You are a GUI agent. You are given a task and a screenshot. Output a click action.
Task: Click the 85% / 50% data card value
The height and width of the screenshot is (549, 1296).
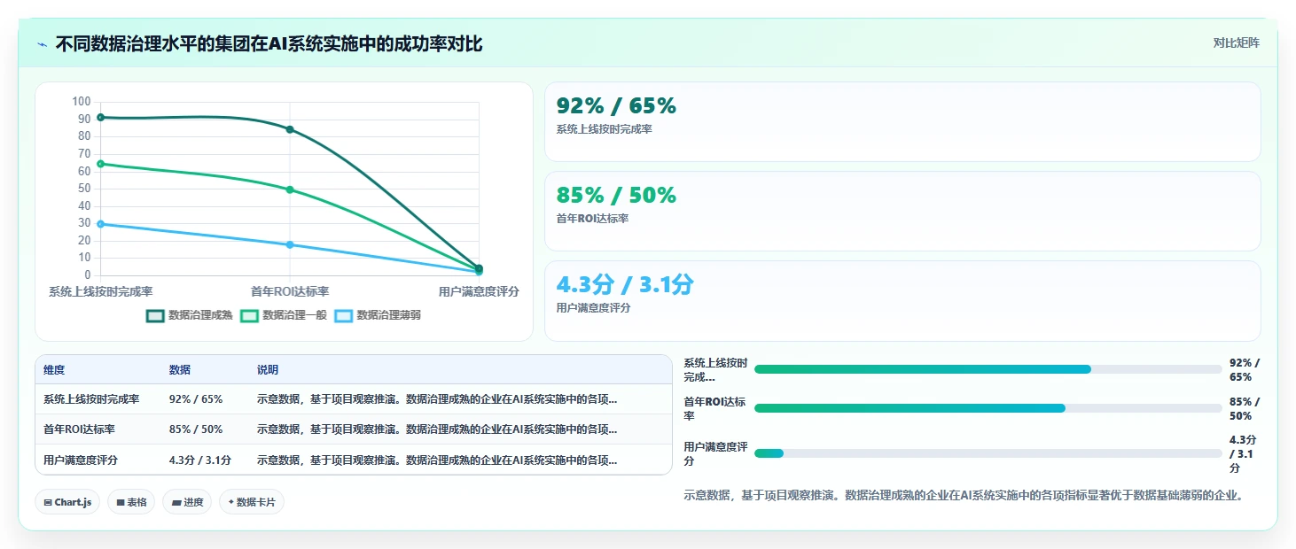coord(616,196)
